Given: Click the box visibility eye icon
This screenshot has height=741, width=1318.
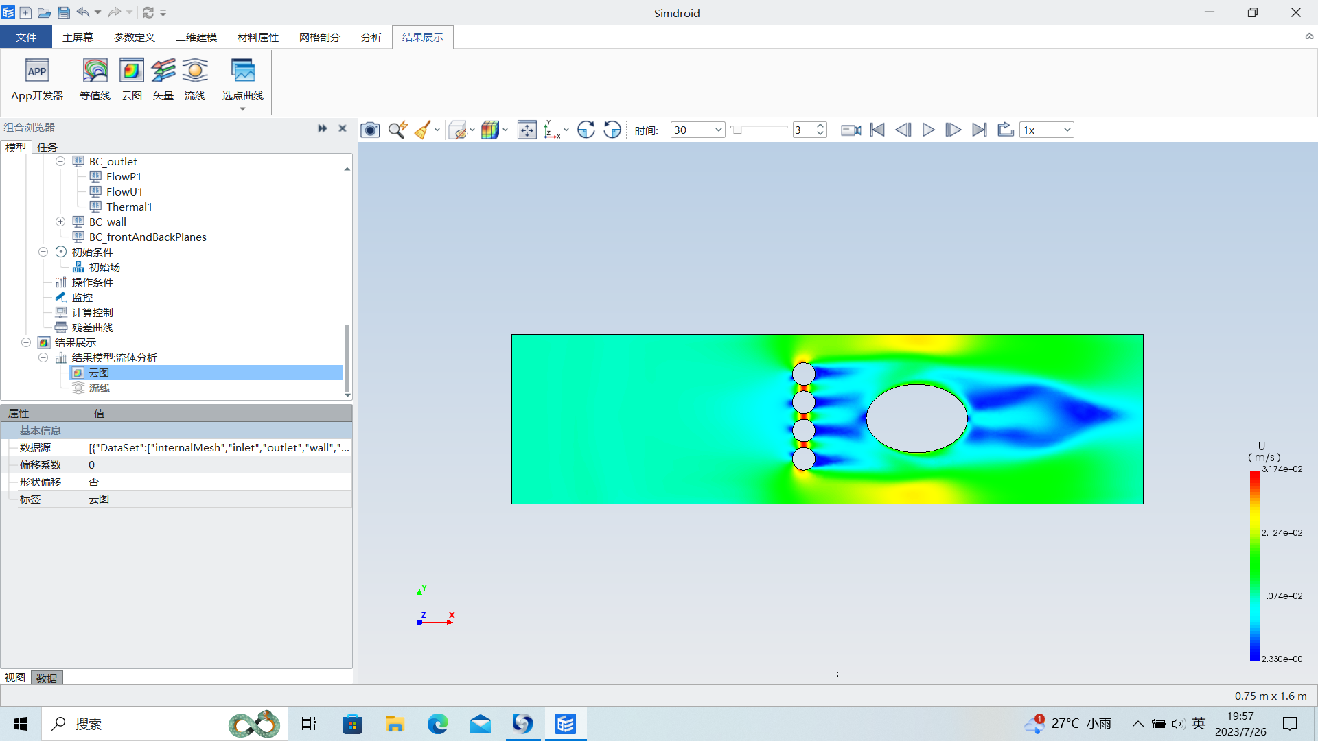Looking at the screenshot, I should click(458, 130).
